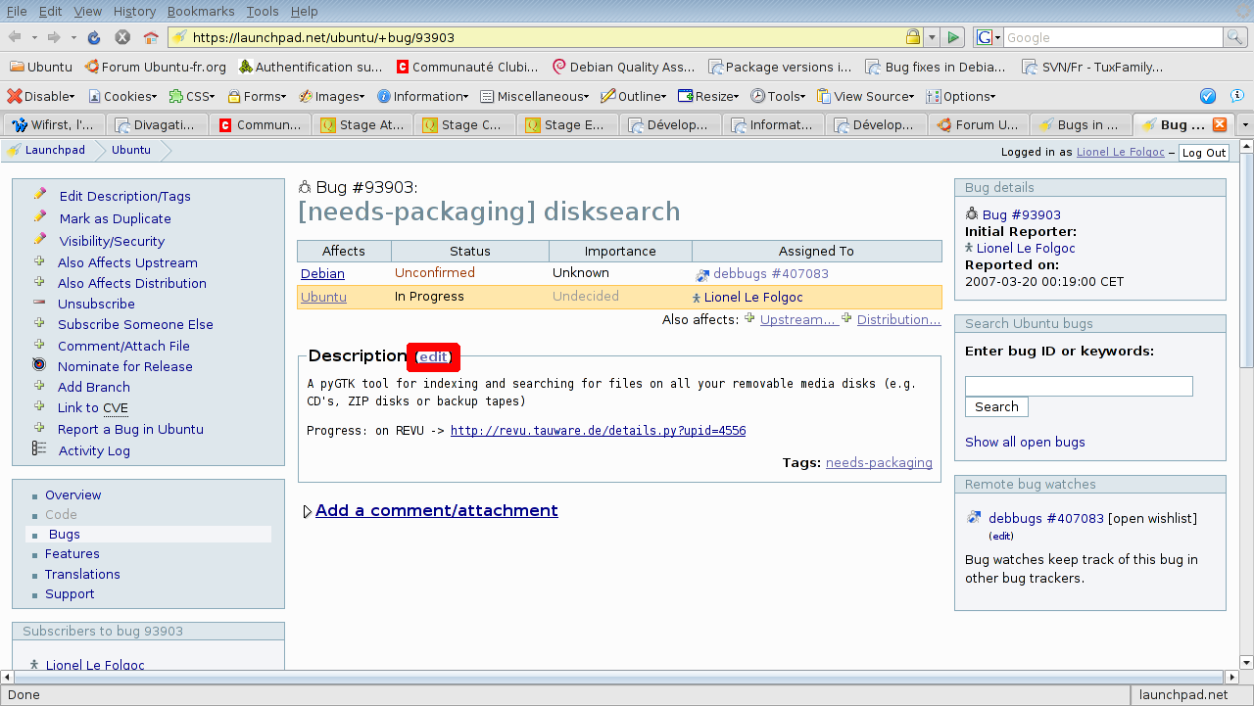Expand Add a comment/attachment section
Screen dimensions: 1254x706
point(308,511)
